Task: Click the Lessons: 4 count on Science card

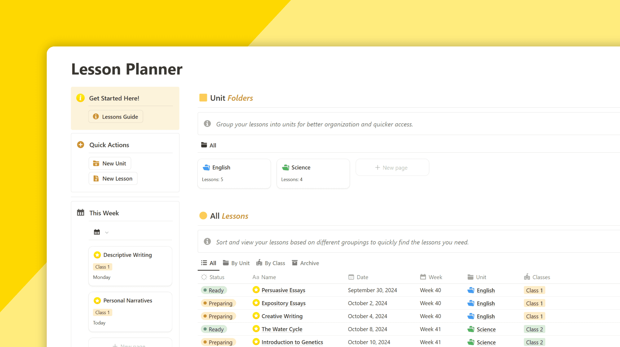Action: click(292, 179)
